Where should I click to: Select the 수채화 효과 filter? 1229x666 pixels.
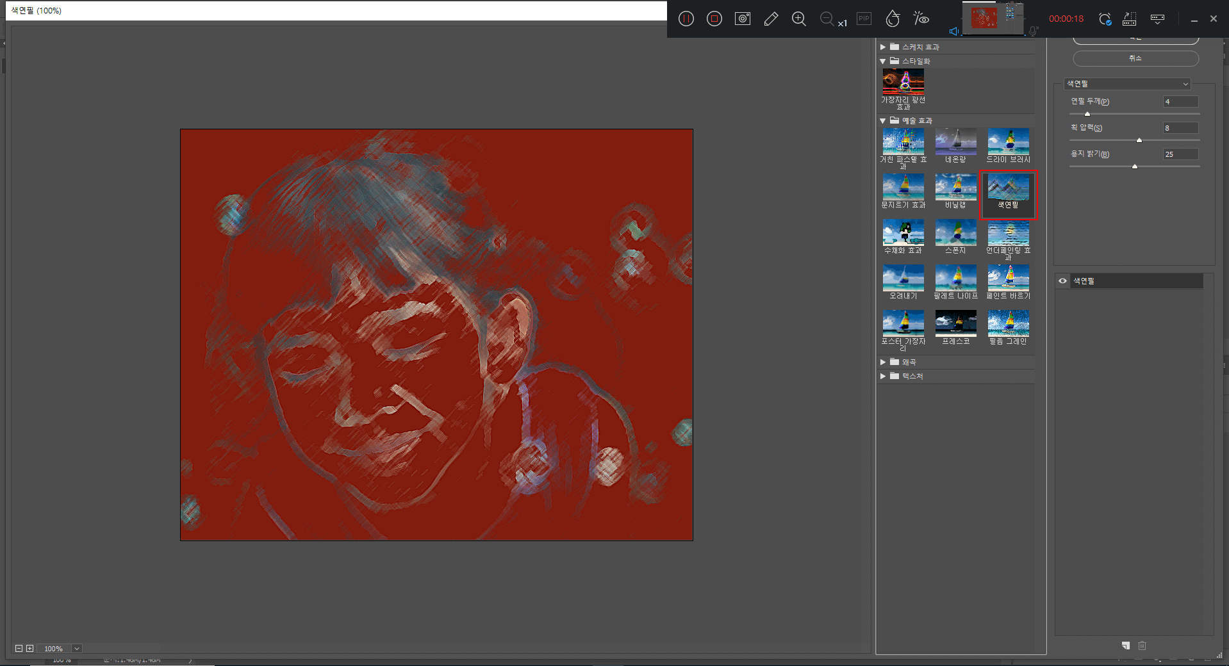903,232
